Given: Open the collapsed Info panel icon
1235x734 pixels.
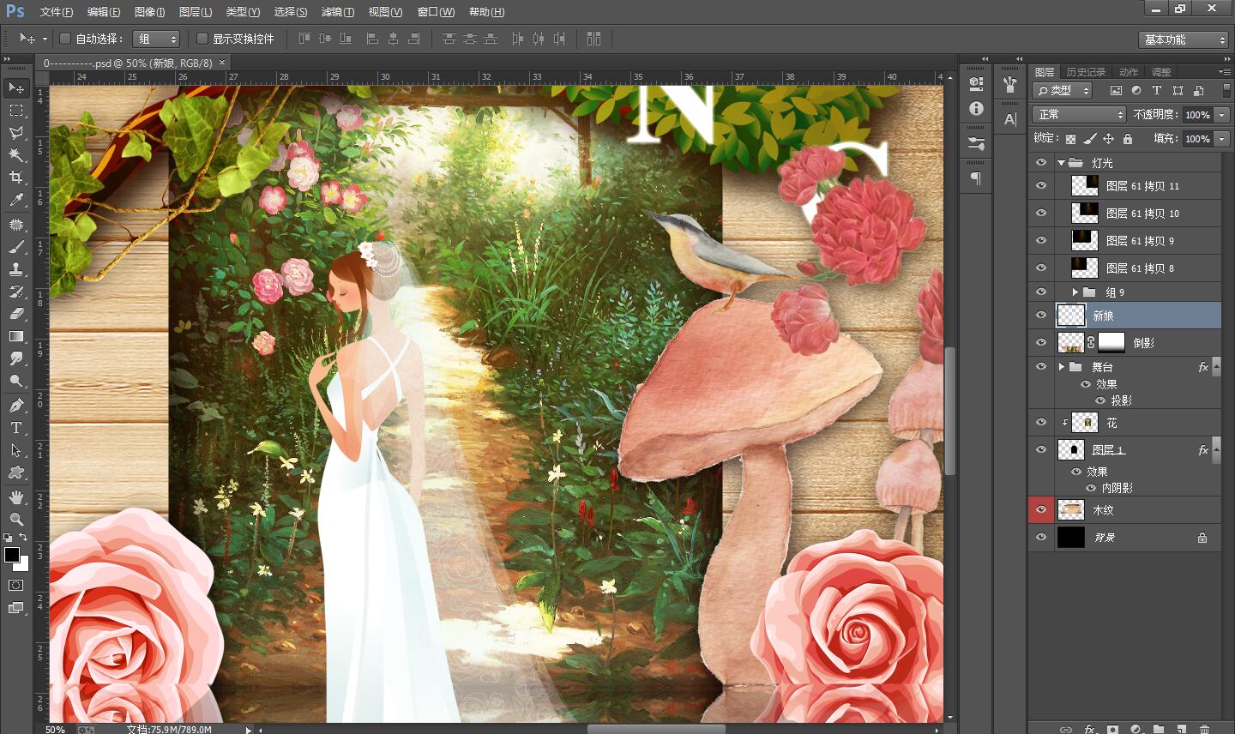Looking at the screenshot, I should (976, 109).
